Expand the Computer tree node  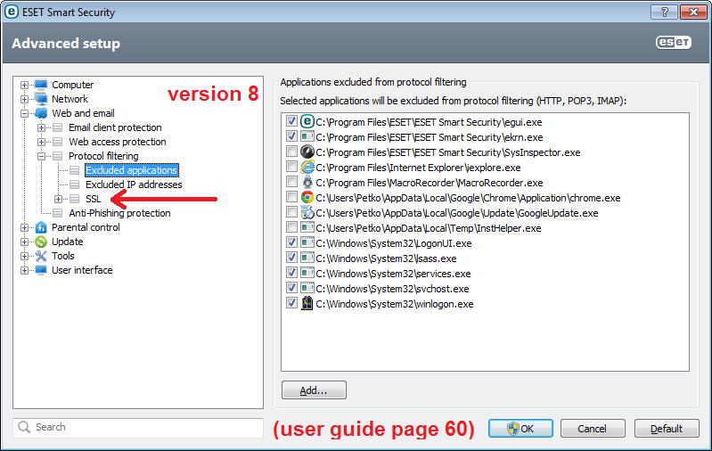tap(24, 85)
